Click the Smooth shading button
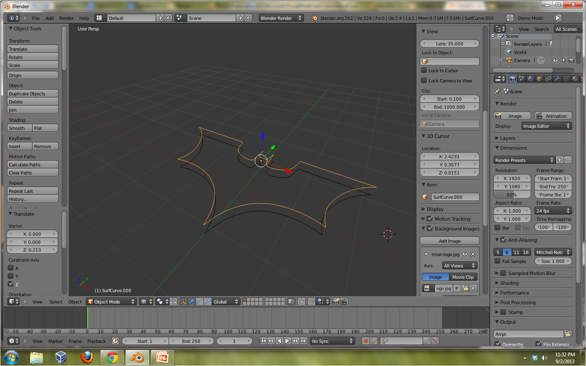 coord(20,128)
